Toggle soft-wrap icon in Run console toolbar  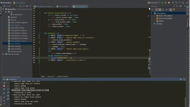pos(8,89)
